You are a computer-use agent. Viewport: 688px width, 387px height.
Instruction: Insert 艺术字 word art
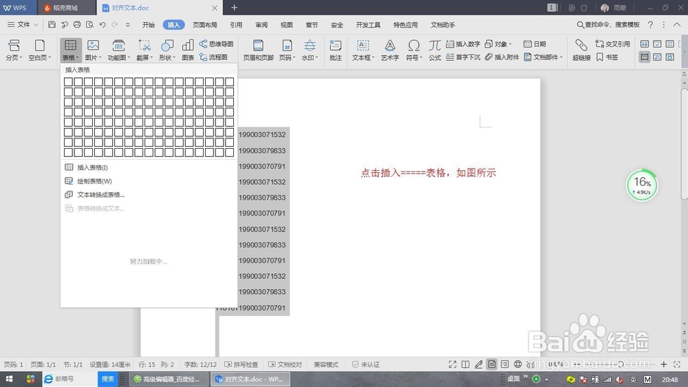click(389, 50)
